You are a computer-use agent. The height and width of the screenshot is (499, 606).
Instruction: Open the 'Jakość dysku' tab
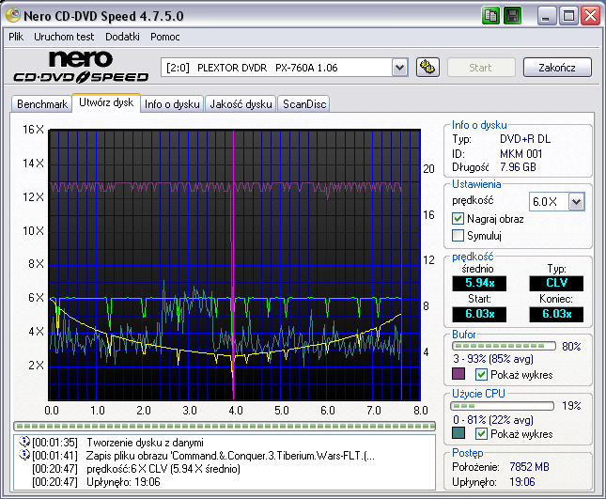pyautogui.click(x=241, y=104)
